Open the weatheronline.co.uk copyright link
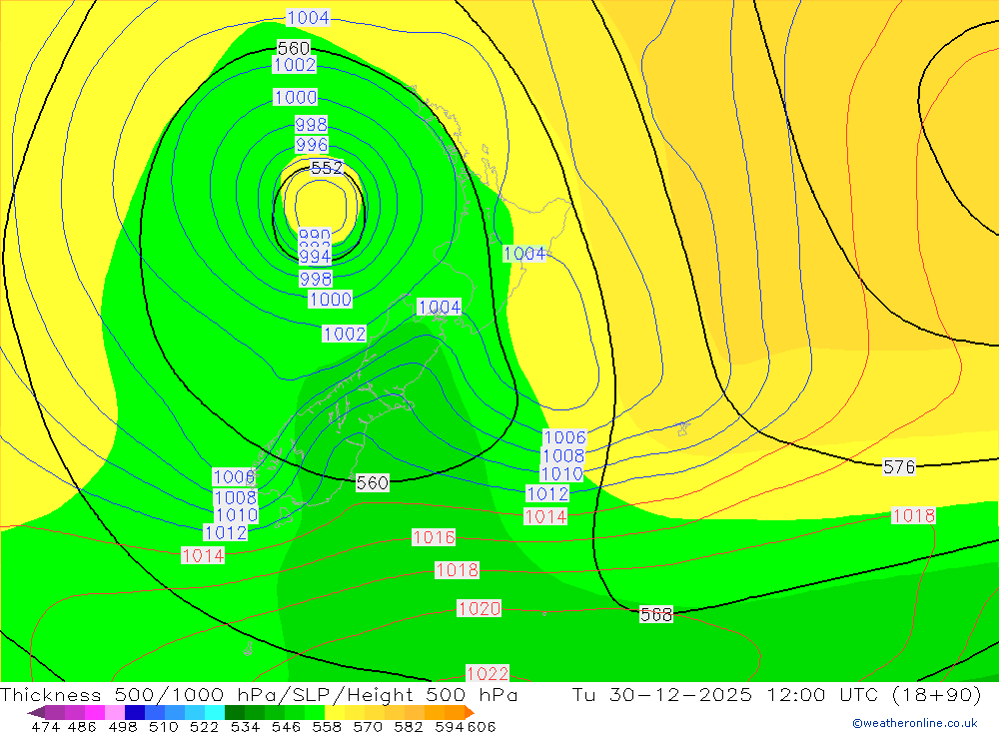Screen dimensions: 999x732 (x=915, y=723)
